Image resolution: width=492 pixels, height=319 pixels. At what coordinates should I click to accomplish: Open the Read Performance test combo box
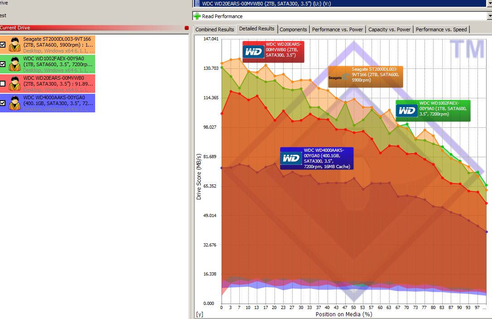pos(342,16)
